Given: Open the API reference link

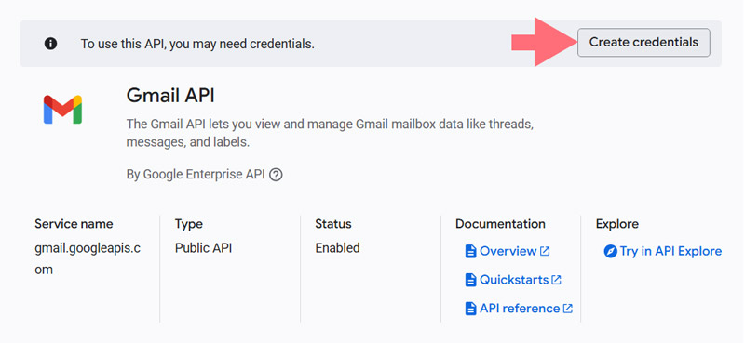Looking at the screenshot, I should click(x=520, y=309).
